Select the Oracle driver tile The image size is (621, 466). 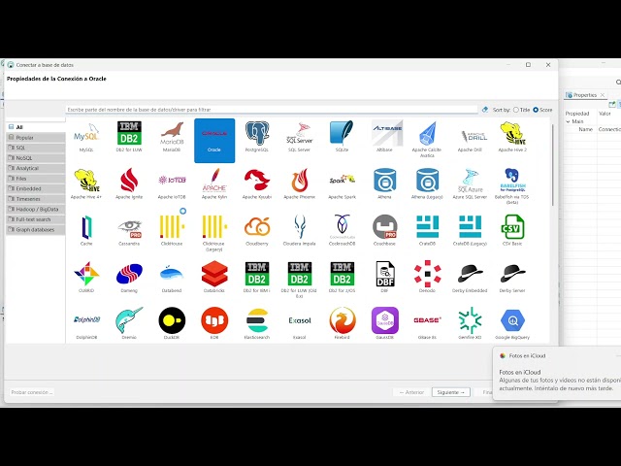[x=214, y=140]
